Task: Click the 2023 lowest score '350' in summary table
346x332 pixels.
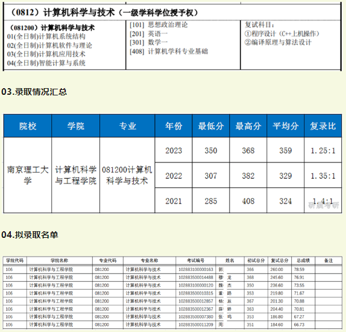Action: point(211,150)
